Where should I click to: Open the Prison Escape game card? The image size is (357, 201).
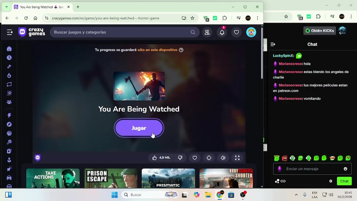tap(111, 178)
